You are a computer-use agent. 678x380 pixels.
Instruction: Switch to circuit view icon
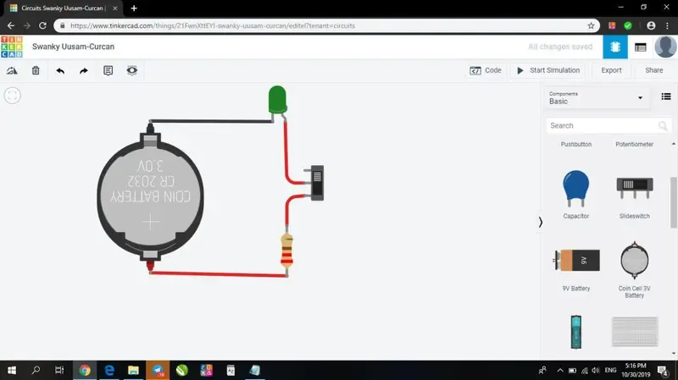coord(615,47)
